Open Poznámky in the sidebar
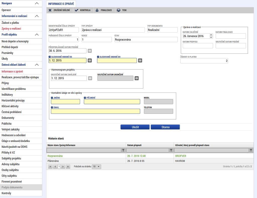Screen dimensions: 257x198 (x=21, y=53)
